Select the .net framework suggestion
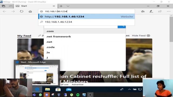 85,37
